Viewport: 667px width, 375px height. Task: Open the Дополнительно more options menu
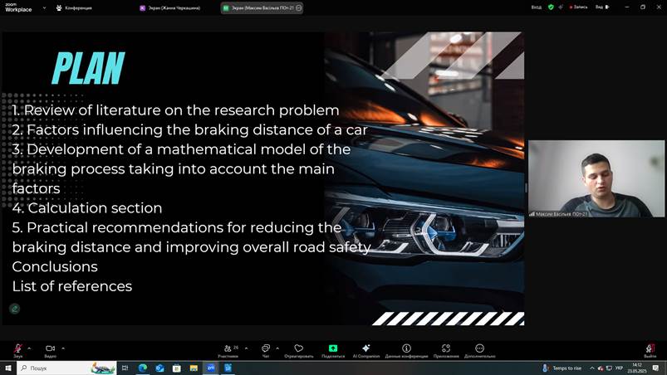(x=479, y=348)
